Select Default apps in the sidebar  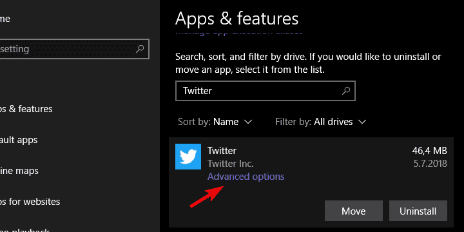(19, 140)
